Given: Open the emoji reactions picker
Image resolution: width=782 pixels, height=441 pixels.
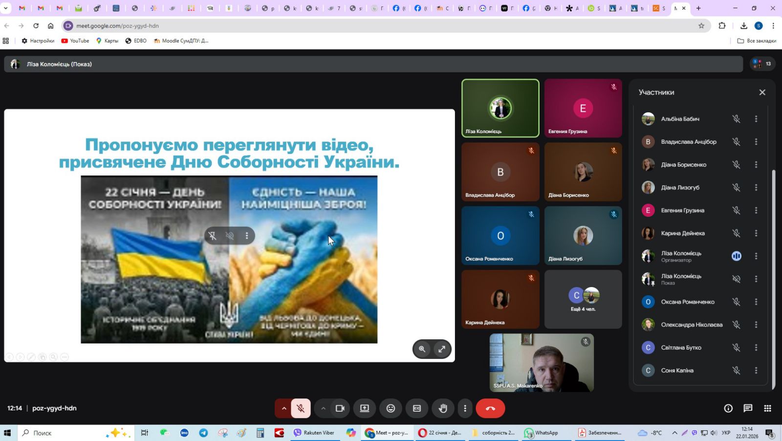Looking at the screenshot, I should 391,408.
